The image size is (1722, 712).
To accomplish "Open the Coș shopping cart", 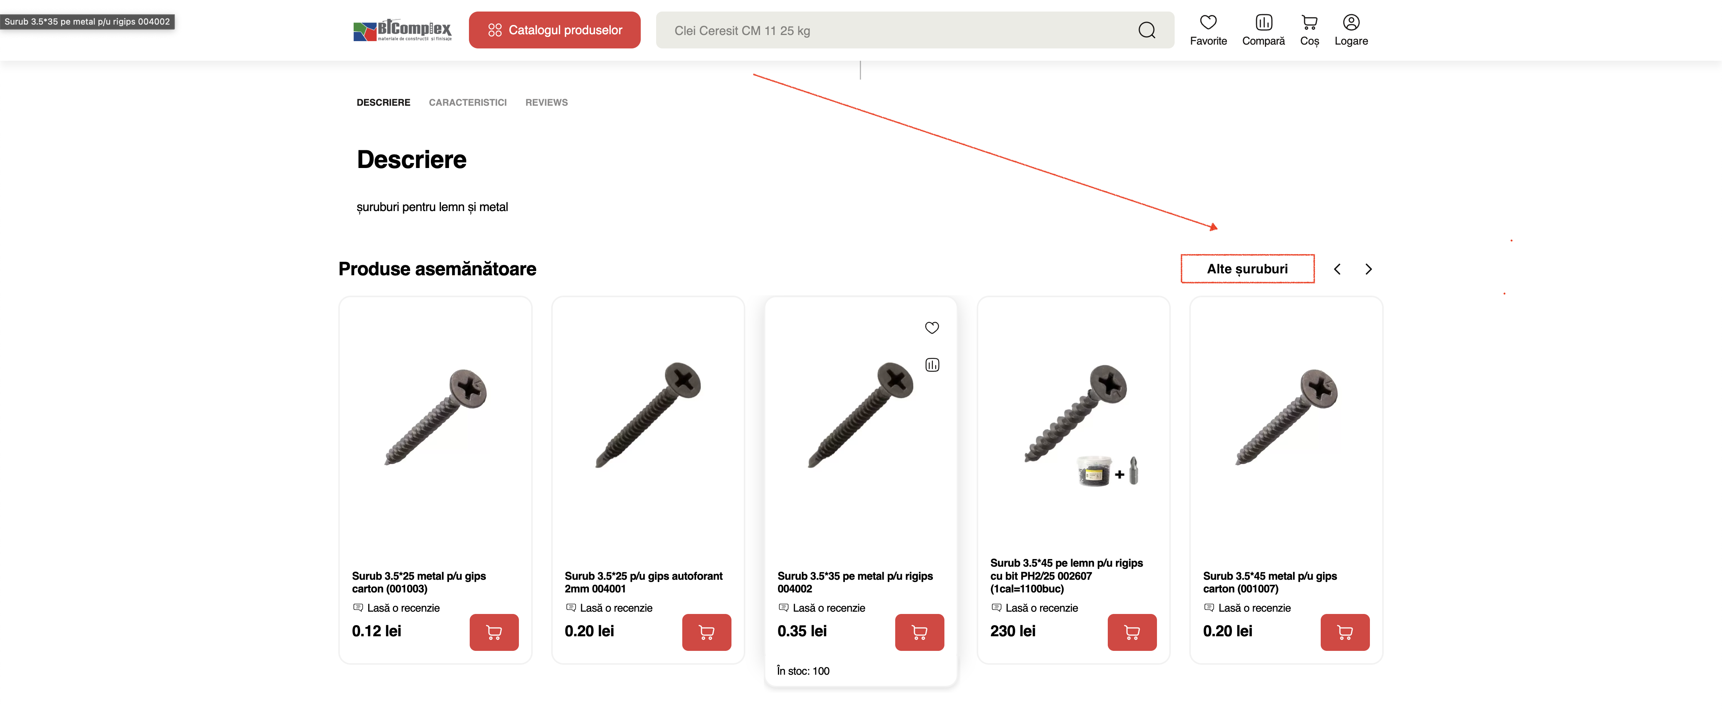I will click(1309, 23).
